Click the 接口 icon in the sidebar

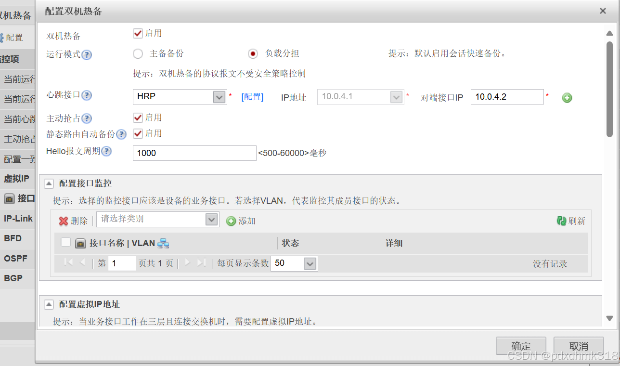(x=9, y=198)
